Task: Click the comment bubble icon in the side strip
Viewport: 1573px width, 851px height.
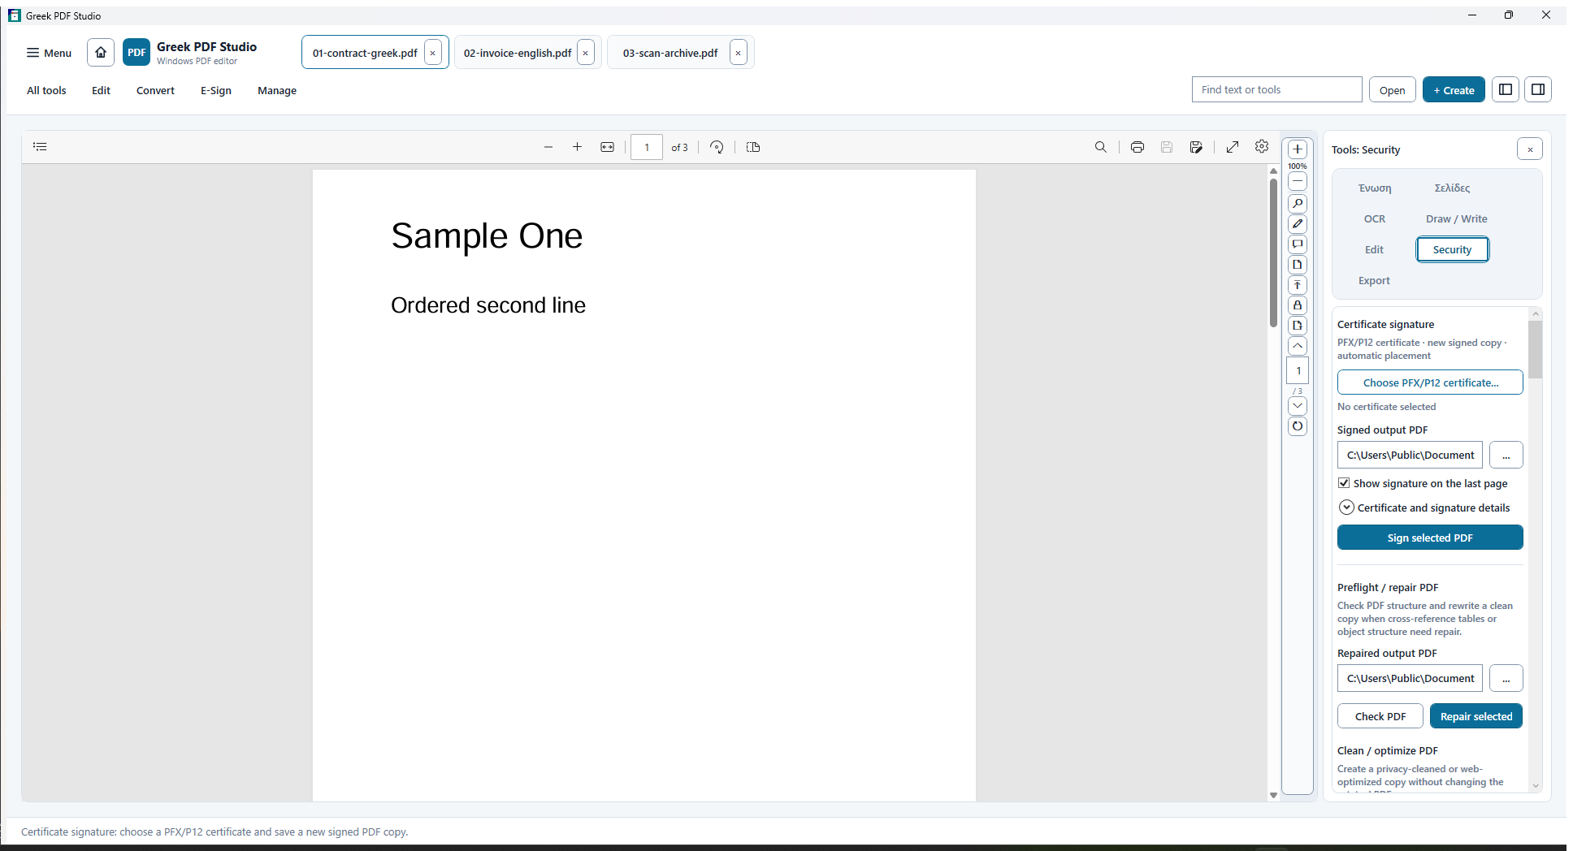Action: (x=1298, y=244)
